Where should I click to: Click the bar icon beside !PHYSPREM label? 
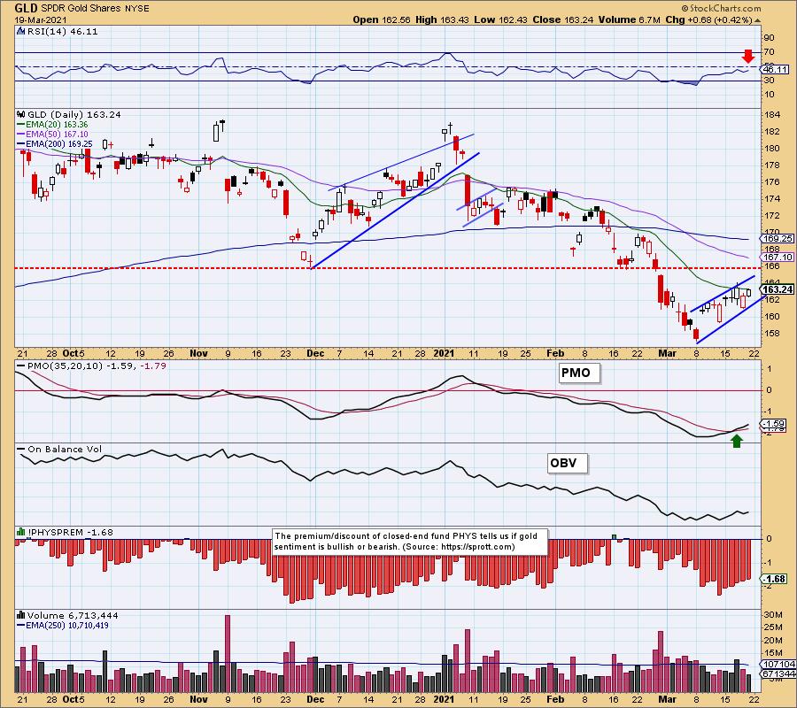(x=21, y=532)
